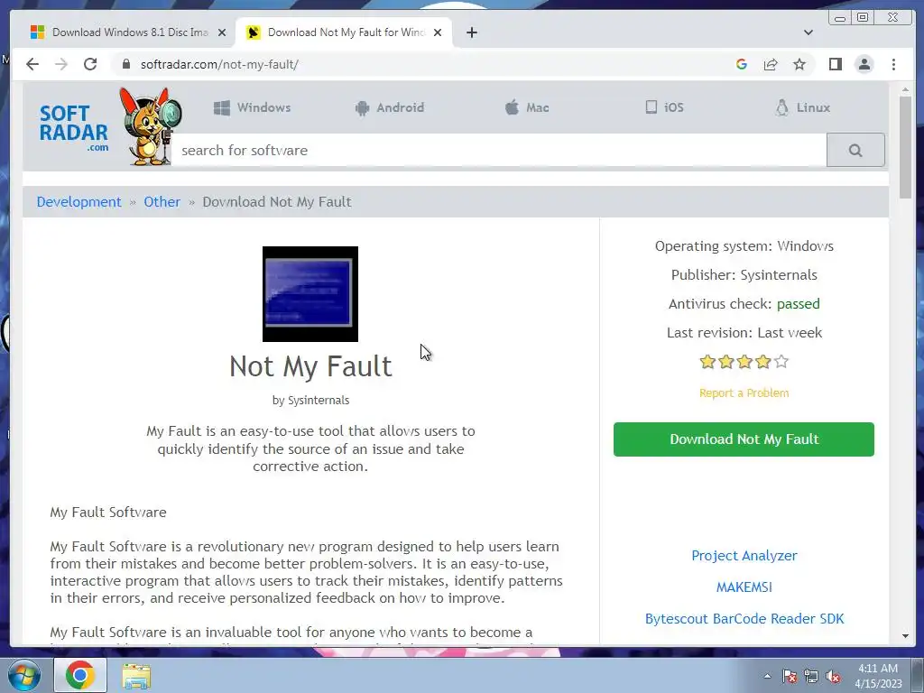Open a new browser tab
The width and height of the screenshot is (924, 693).
click(471, 32)
